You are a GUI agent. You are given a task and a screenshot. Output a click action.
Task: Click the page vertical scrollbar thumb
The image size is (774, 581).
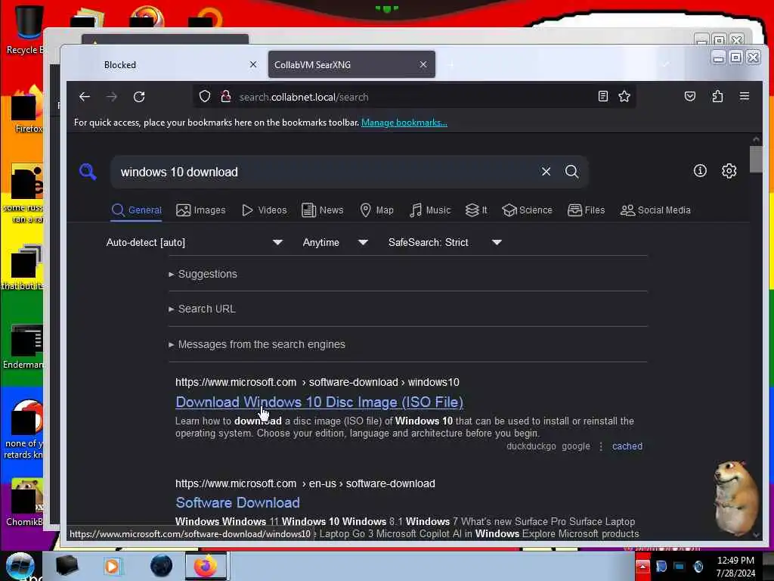pyautogui.click(x=756, y=159)
